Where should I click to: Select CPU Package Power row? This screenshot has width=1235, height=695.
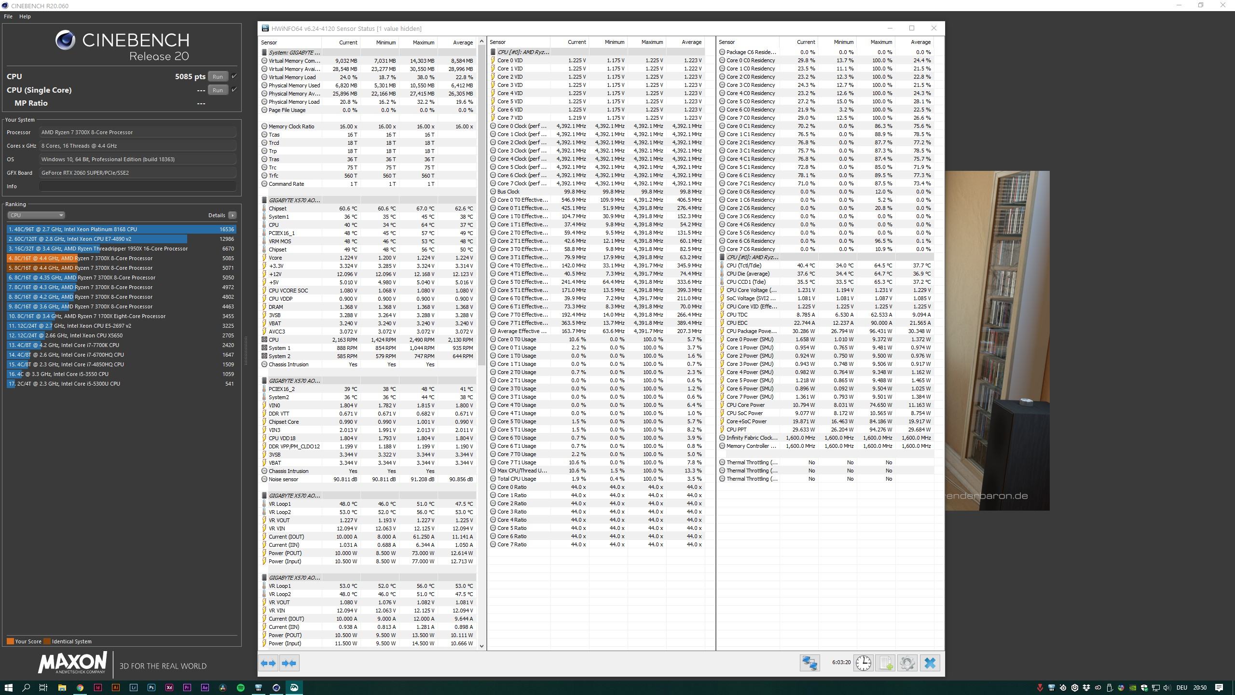[826, 331]
